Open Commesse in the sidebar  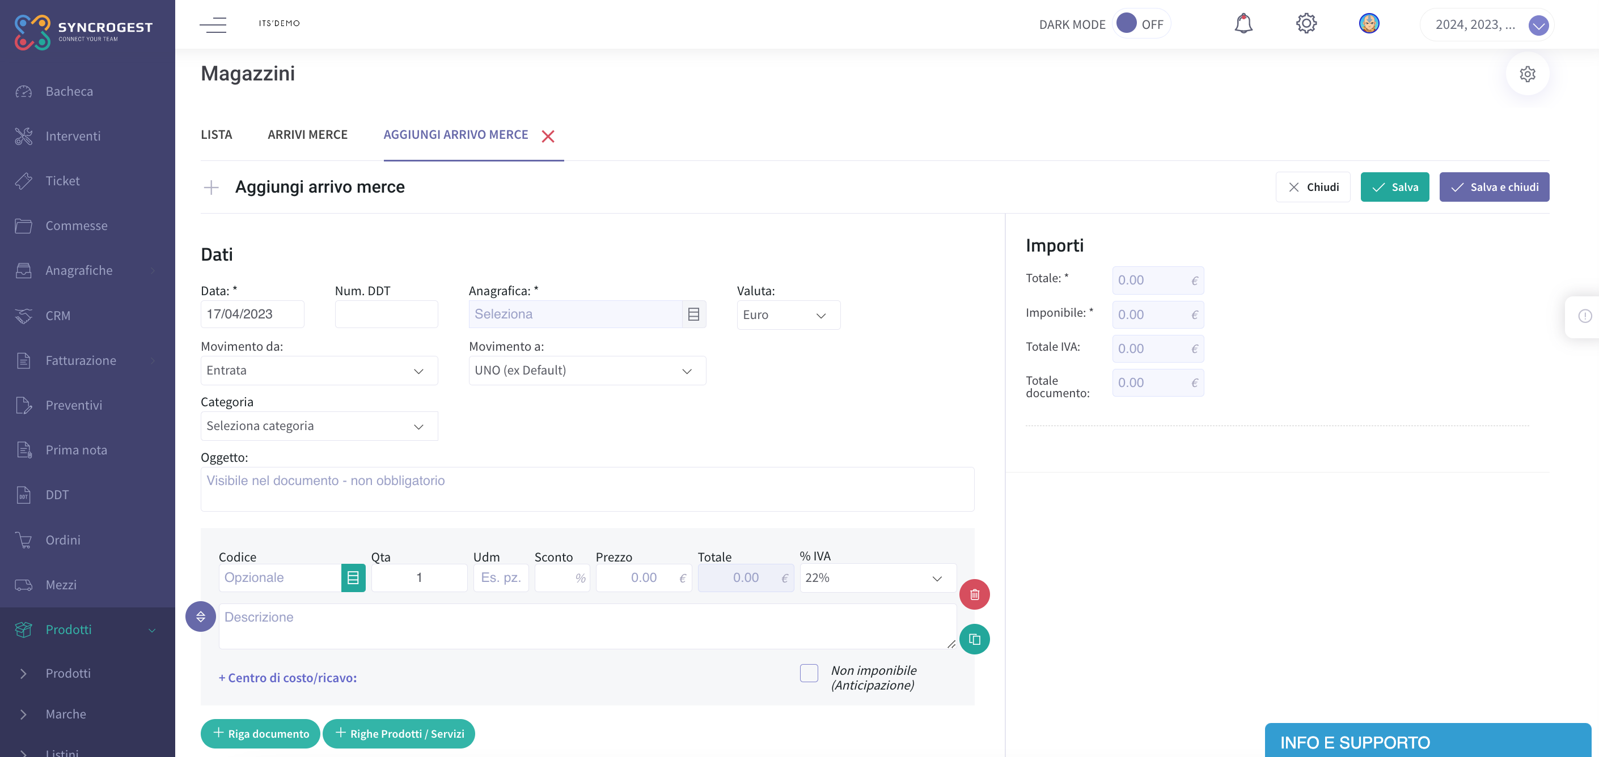[x=77, y=226]
